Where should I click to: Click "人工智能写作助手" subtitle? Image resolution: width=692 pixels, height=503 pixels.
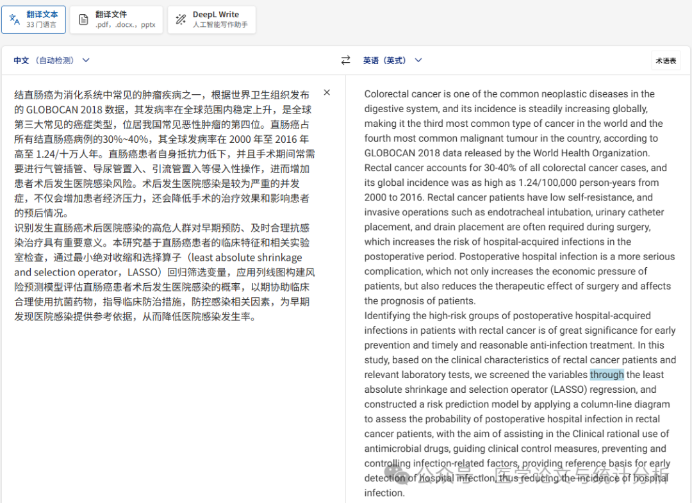tap(220, 25)
